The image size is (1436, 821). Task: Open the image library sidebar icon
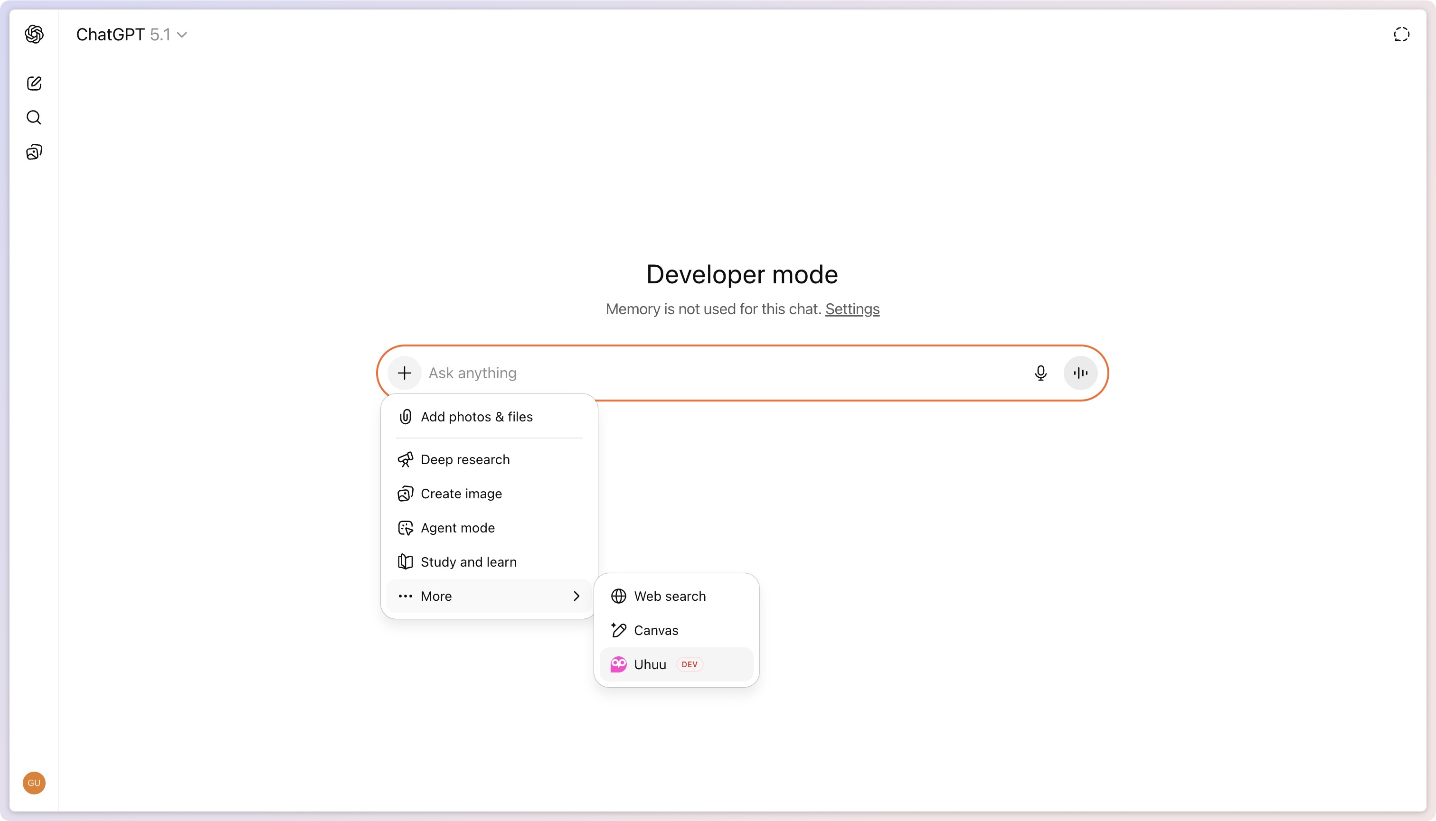34,152
